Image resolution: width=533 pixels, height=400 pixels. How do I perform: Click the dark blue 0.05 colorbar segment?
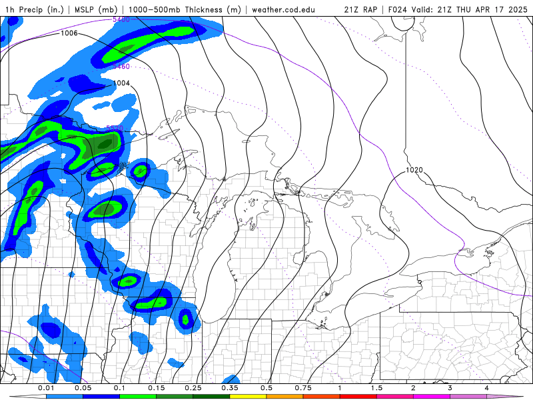coord(101,397)
